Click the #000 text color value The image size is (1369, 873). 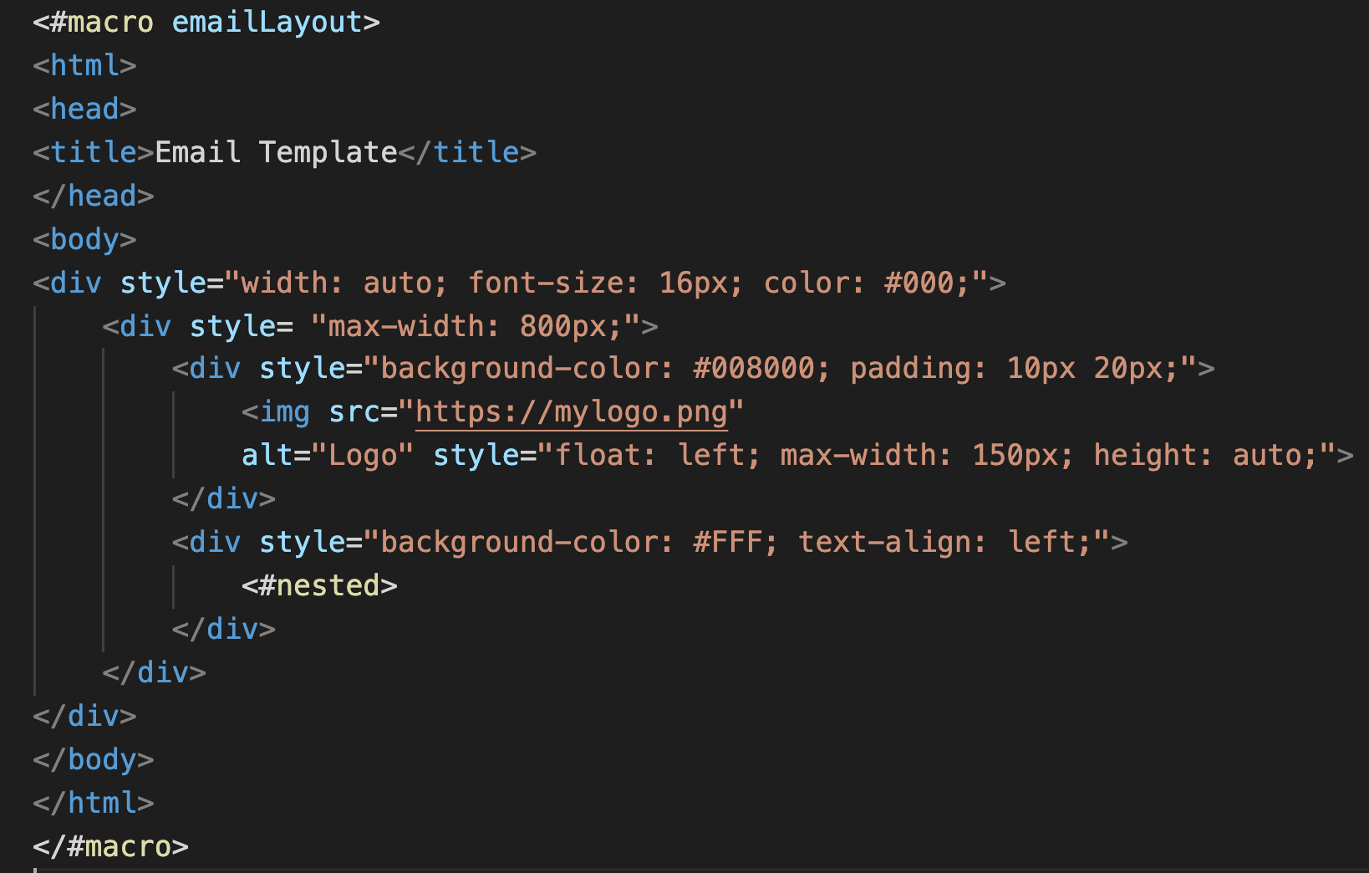coord(919,283)
